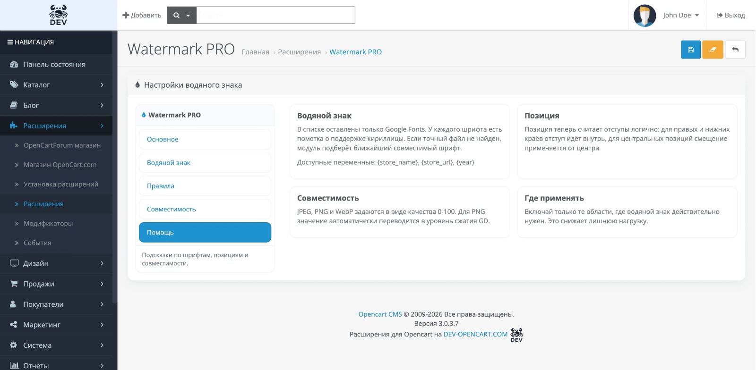Viewport: 756px width, 370px height.
Task: Expand the Система sidebar section
Action: tap(56, 345)
